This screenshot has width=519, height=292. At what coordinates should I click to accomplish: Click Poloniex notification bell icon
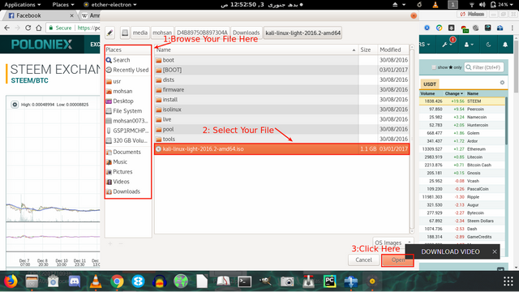[505, 45]
